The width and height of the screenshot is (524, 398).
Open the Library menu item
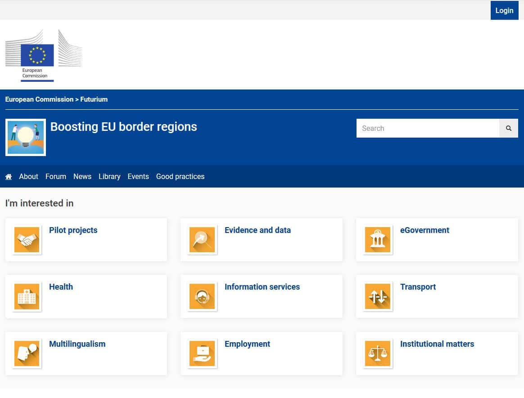click(x=109, y=177)
